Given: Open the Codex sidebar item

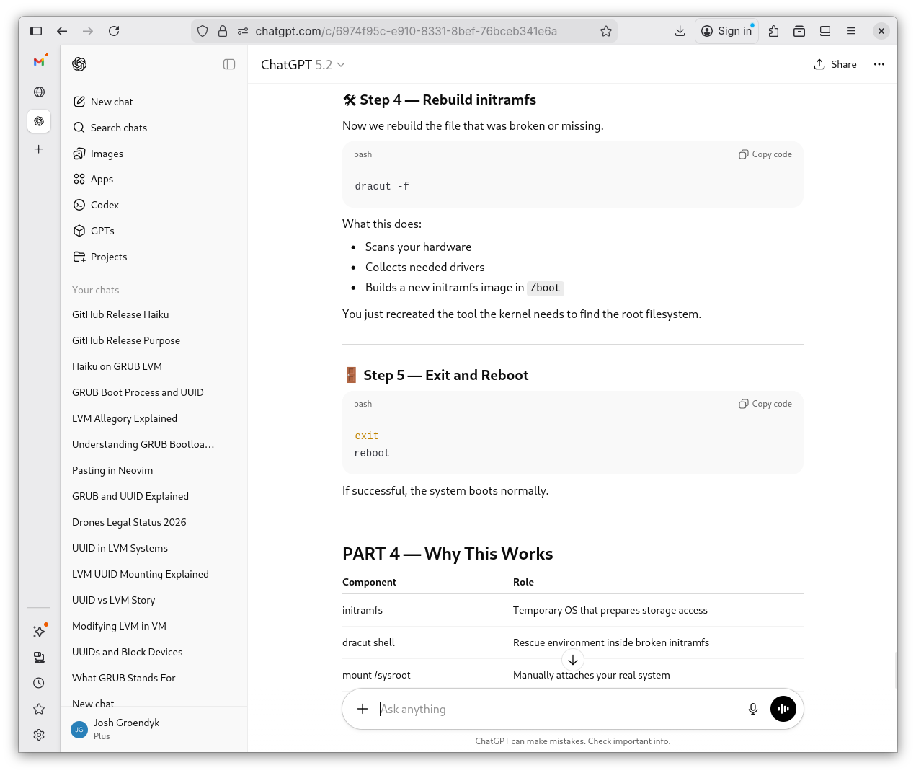Looking at the screenshot, I should 105,205.
